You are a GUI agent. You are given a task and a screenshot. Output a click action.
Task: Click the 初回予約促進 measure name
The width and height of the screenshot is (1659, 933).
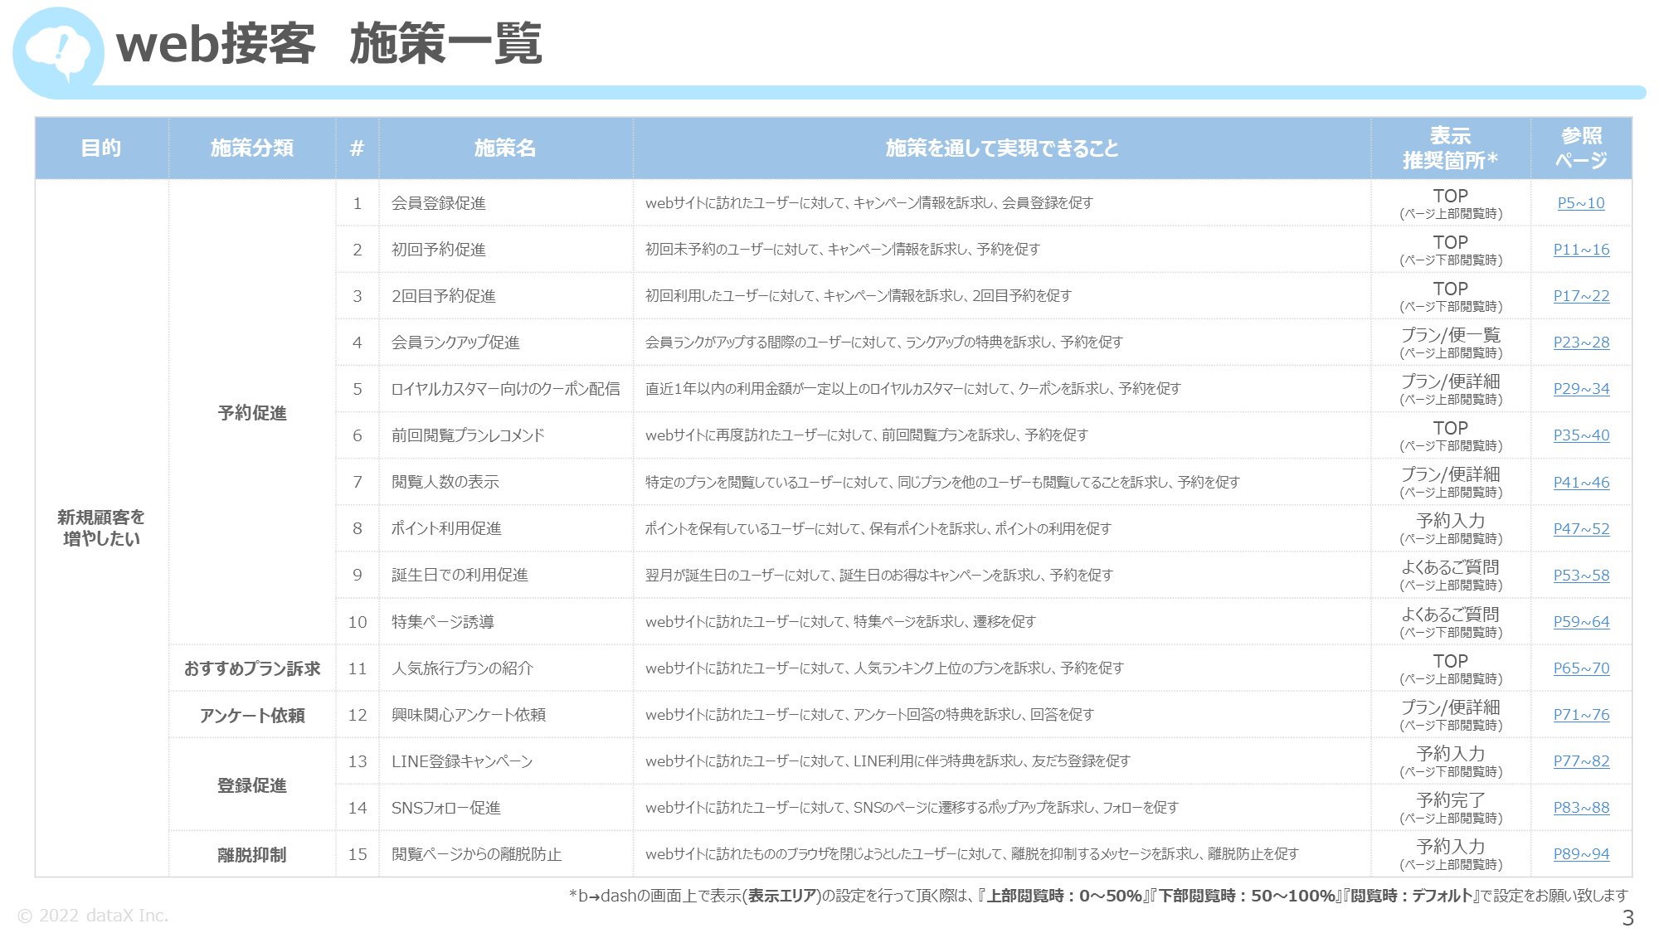coord(439,250)
